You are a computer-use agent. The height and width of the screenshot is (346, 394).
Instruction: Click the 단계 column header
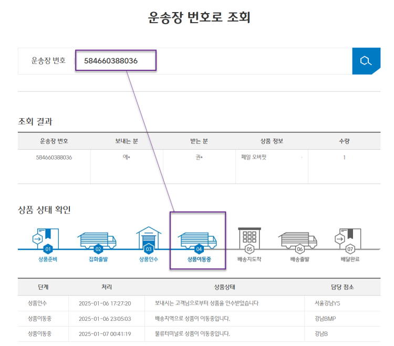click(x=43, y=287)
